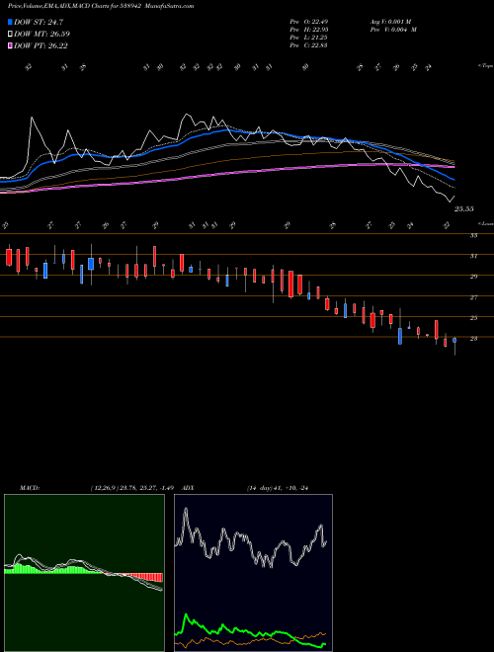Select the 'DOW MT: 26.59' legend label
Image resolution: width=494 pixels, height=652 pixels.
(42, 35)
